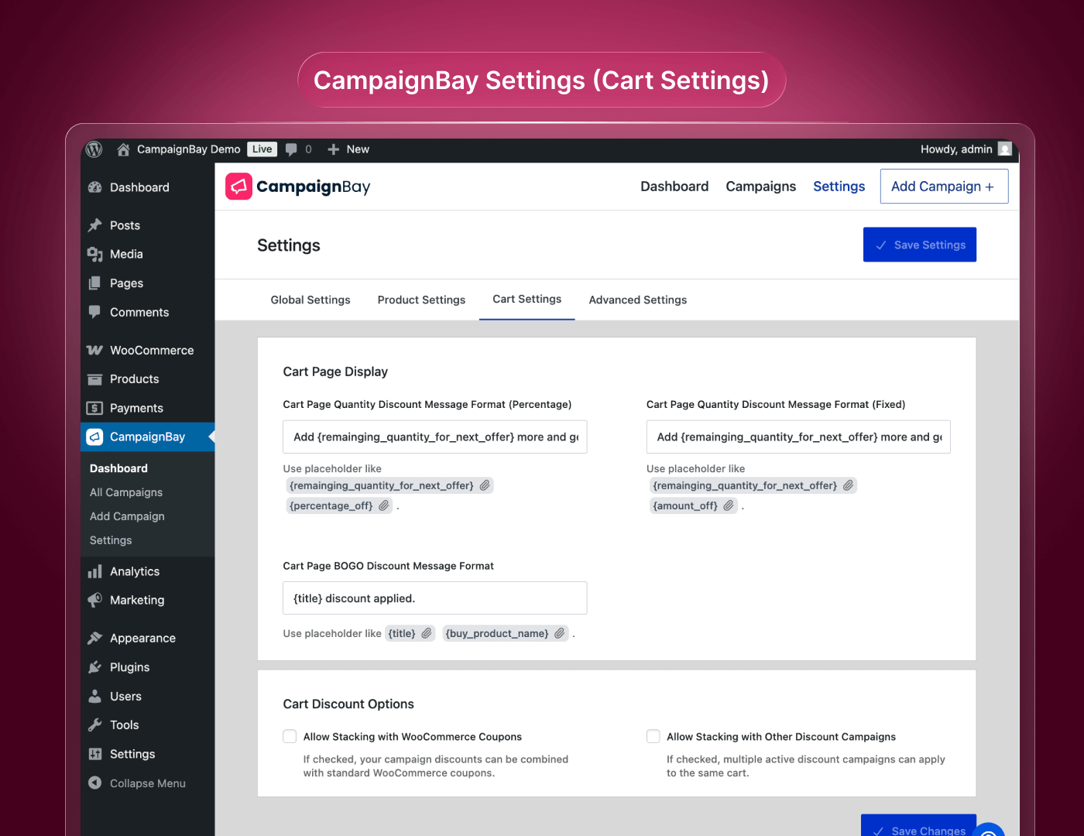
Task: Copy the {amount_off} placeholder via clip icon
Action: [x=729, y=505]
